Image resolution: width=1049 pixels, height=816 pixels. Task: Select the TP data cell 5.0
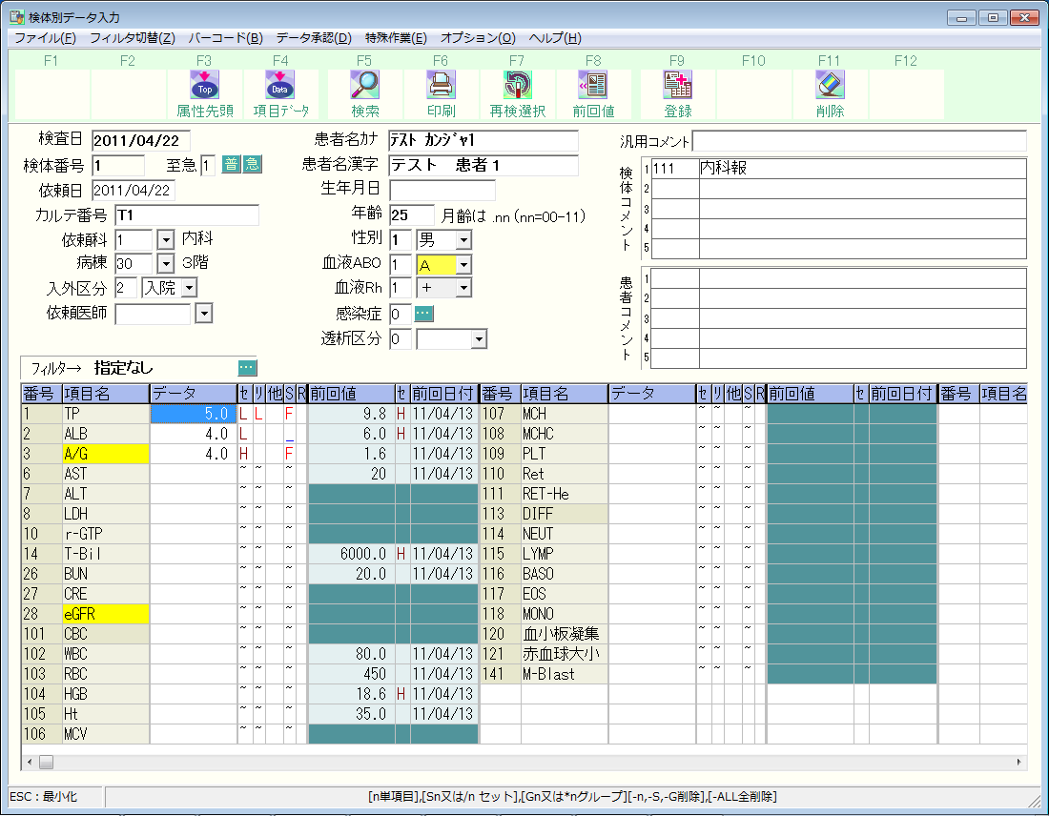click(x=194, y=414)
